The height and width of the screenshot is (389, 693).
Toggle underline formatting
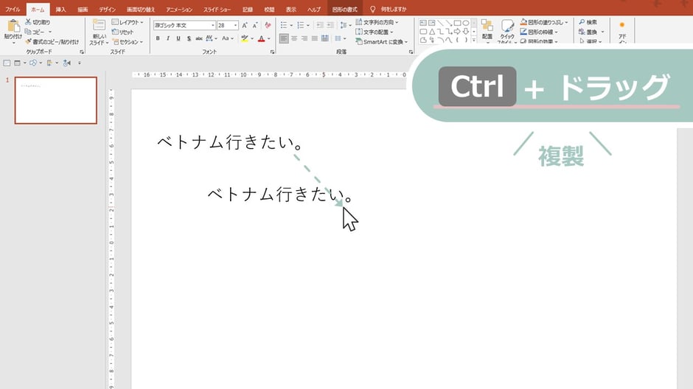point(178,38)
